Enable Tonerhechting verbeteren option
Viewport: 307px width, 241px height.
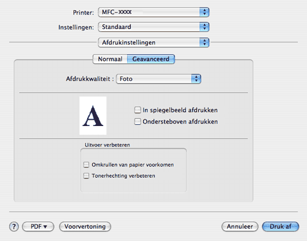[x=86, y=176]
